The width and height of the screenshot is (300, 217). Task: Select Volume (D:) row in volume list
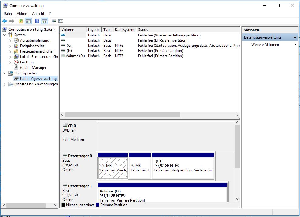pyautogui.click(x=75, y=56)
